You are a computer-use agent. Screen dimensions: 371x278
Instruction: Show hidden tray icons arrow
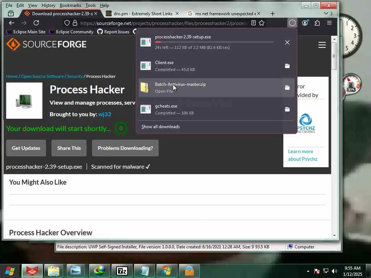pos(308,271)
